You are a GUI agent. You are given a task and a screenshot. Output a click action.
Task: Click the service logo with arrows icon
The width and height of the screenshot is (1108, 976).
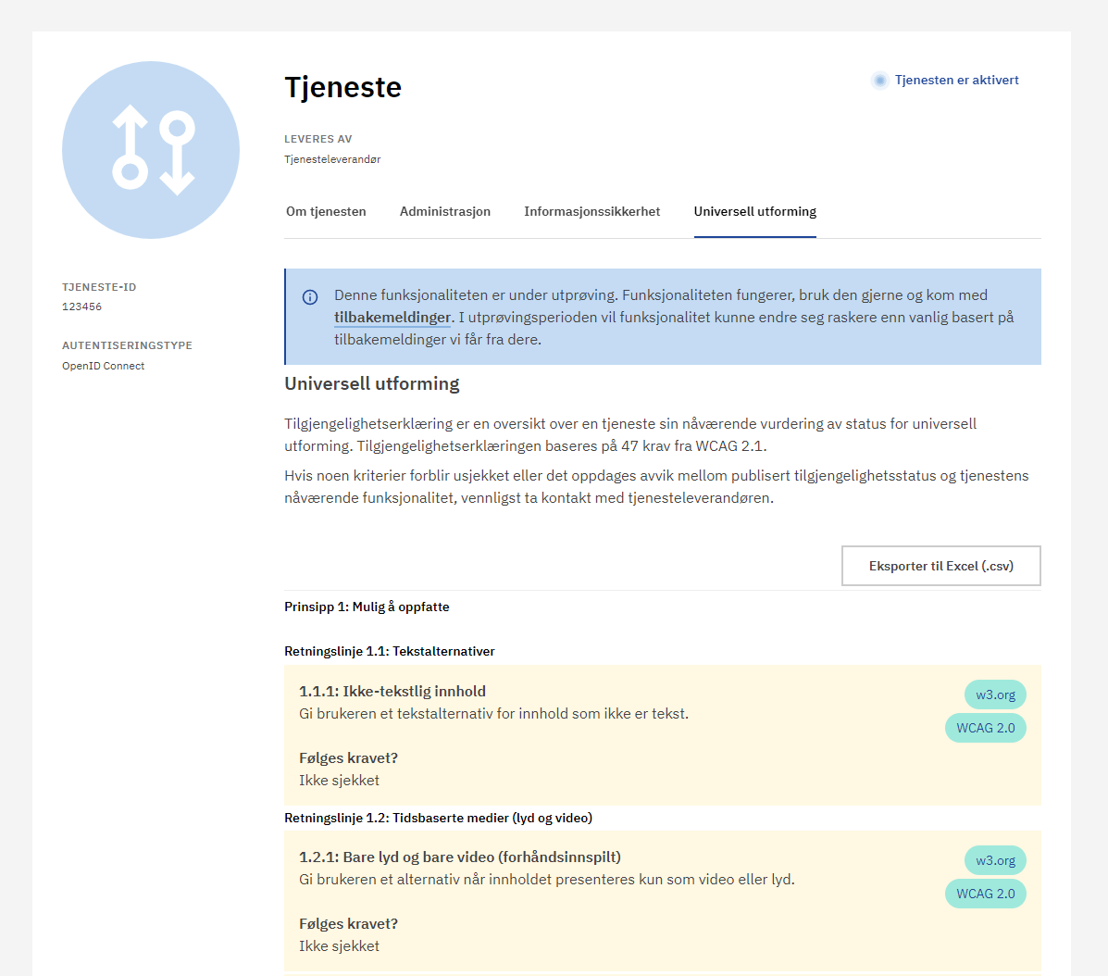coord(151,150)
